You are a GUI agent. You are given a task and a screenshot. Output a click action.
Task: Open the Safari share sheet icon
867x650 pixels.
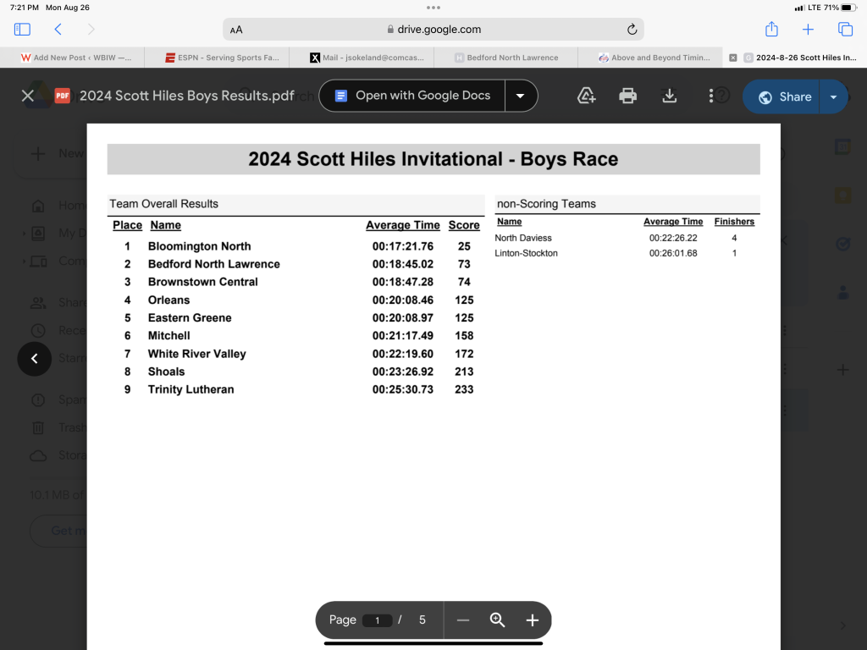[771, 30]
